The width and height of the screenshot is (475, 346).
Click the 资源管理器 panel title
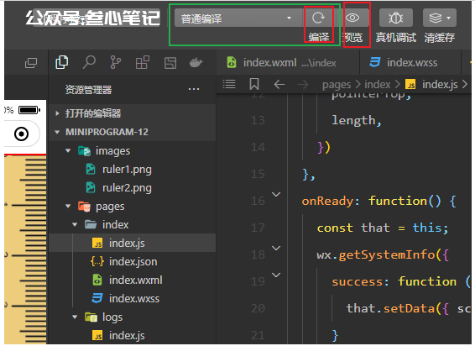[88, 90]
